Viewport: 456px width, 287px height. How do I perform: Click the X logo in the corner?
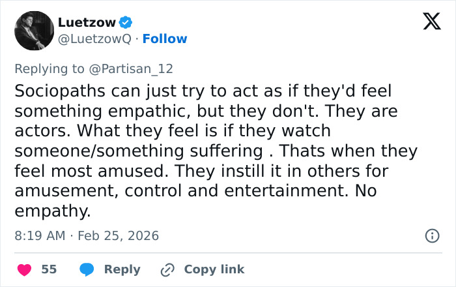427,23
